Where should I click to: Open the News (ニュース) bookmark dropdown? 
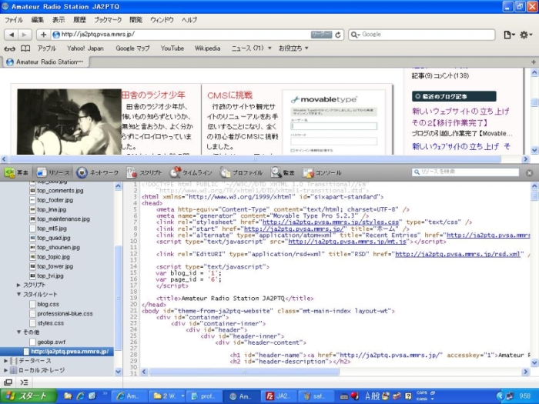click(251, 48)
